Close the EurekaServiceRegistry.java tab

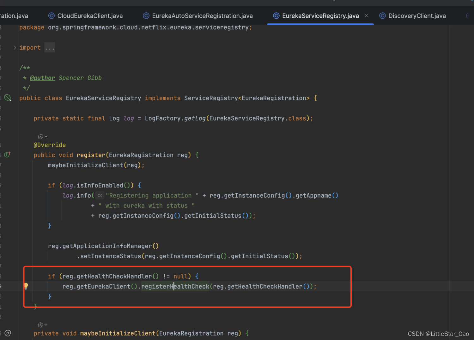pos(367,15)
